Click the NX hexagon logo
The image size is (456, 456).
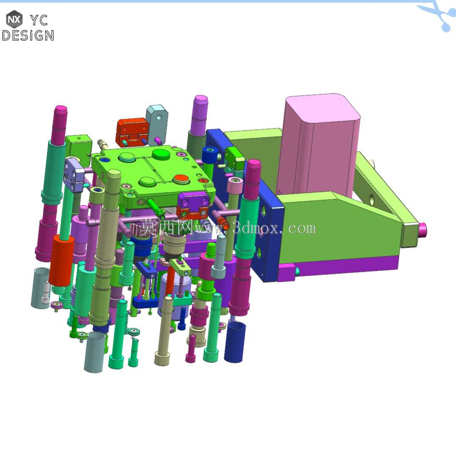[x=14, y=19]
